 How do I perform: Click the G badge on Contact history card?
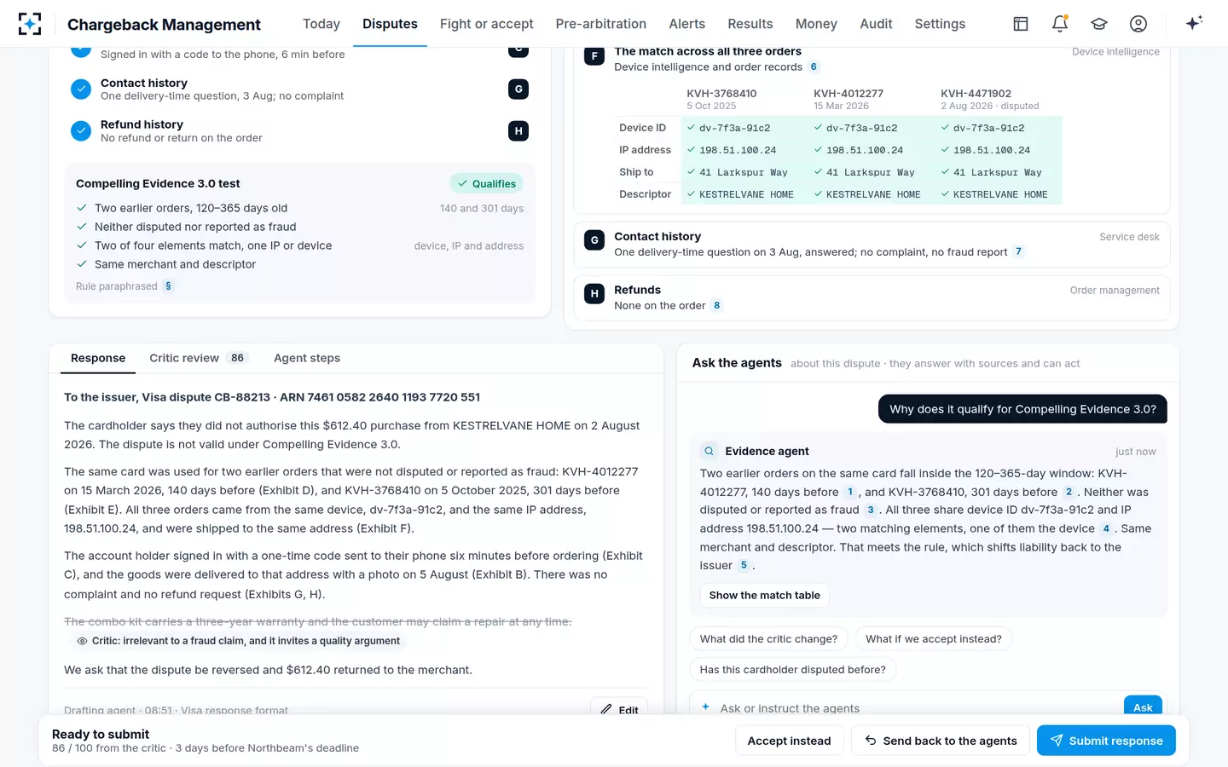click(594, 240)
